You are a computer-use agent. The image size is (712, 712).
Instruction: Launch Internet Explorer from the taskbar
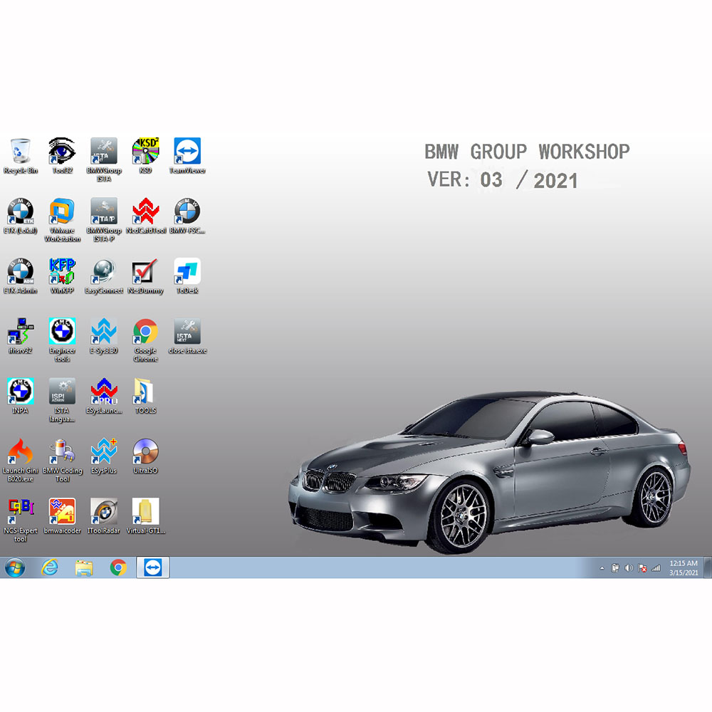point(50,567)
